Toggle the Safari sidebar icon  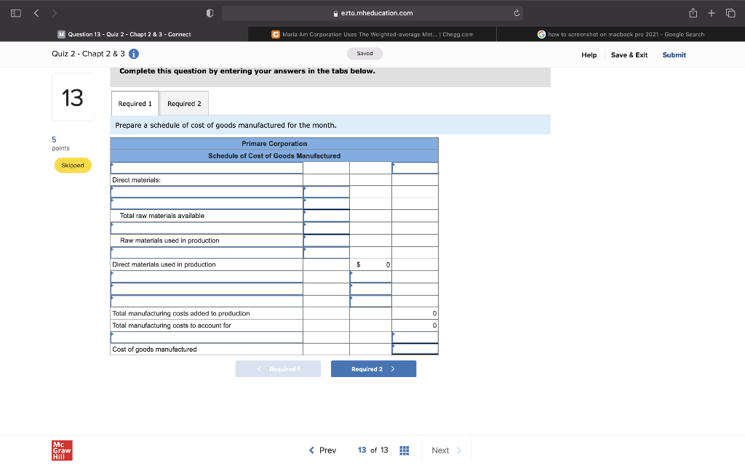(x=16, y=13)
